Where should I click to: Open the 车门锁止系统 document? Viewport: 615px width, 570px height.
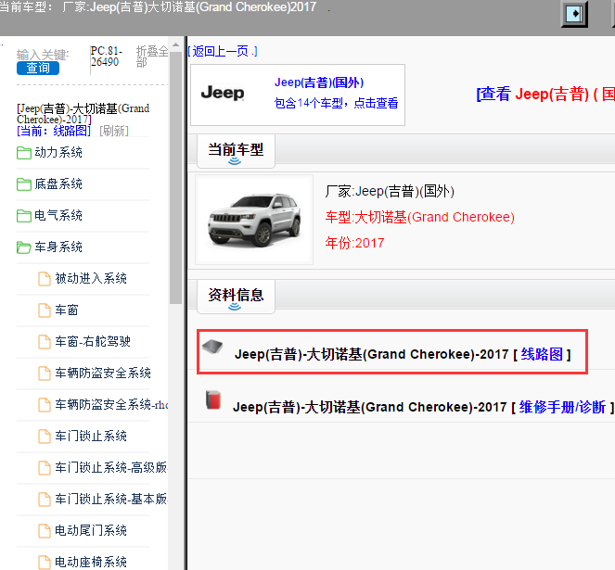[91, 436]
